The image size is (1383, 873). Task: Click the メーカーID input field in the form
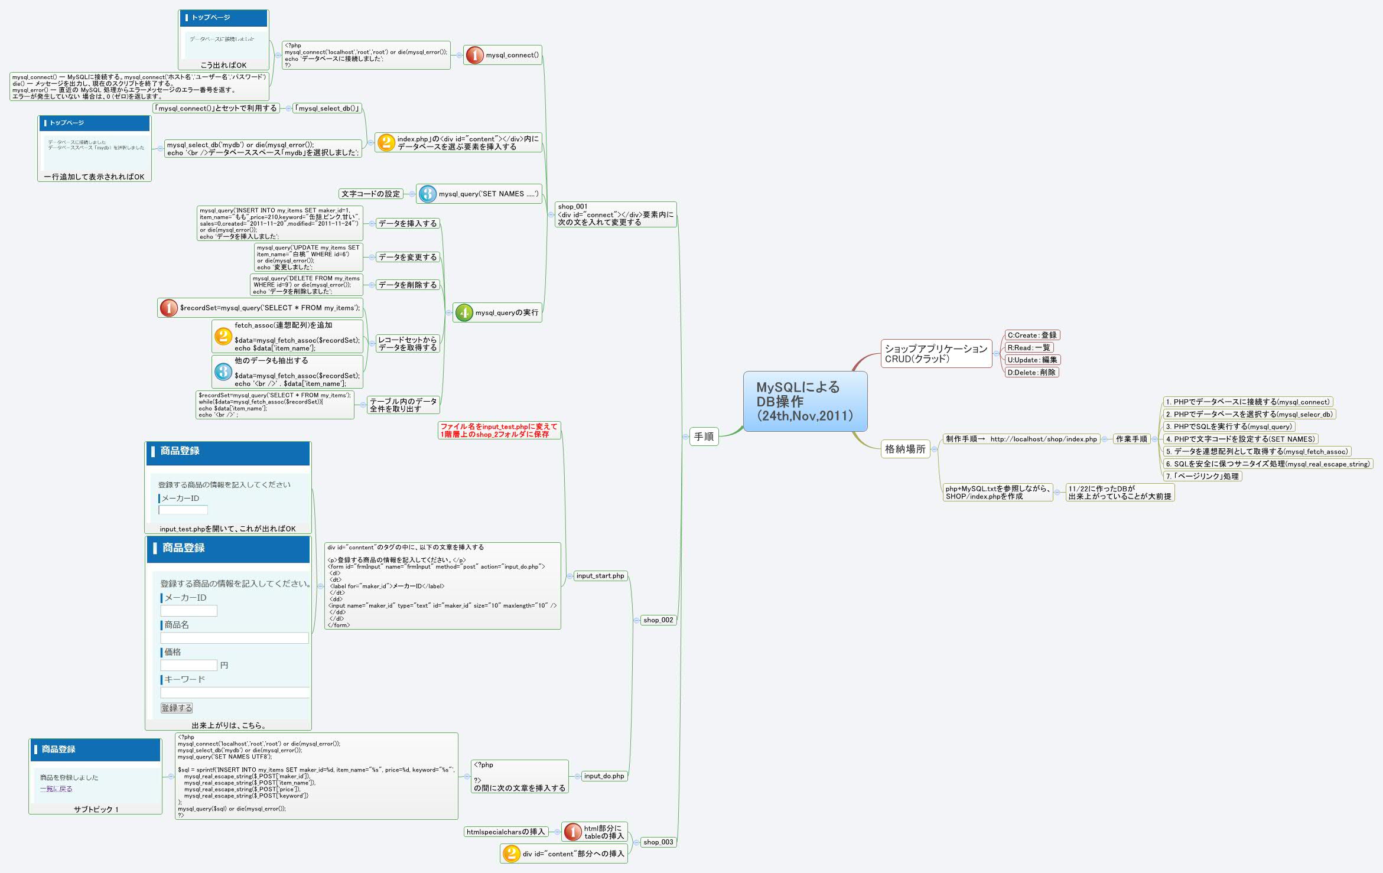pos(188,610)
